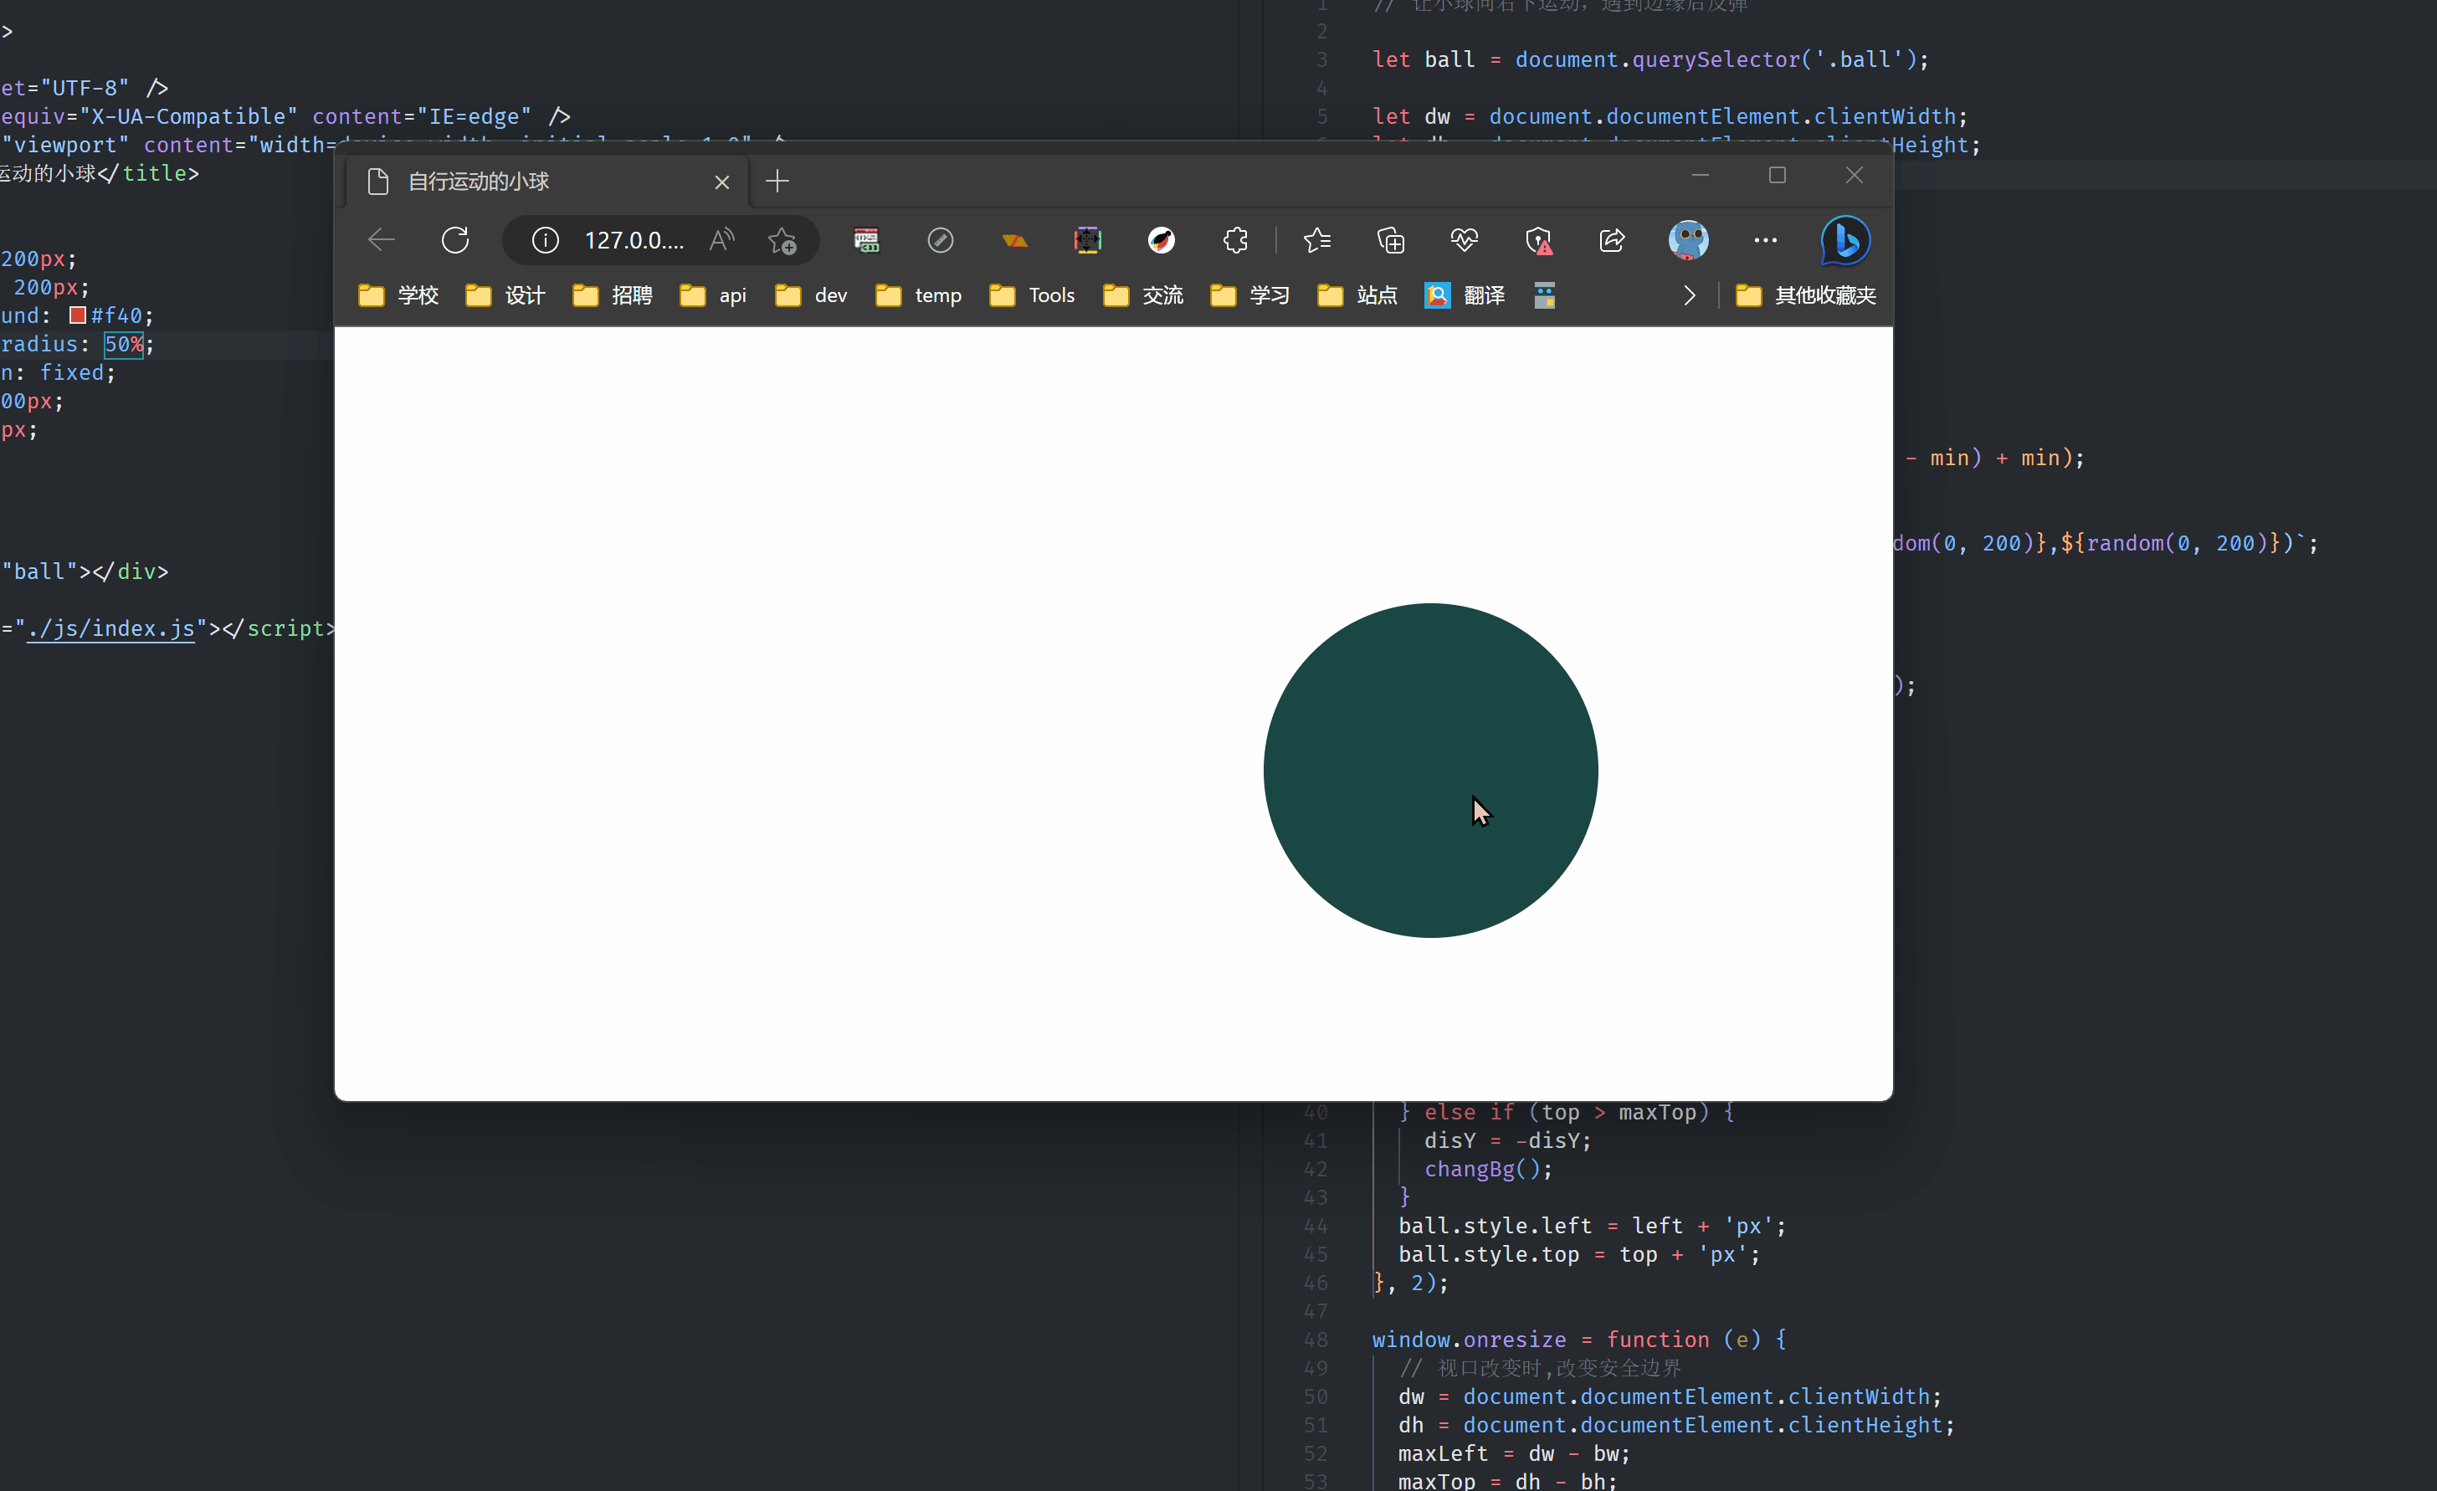Screen dimensions: 2437x1491
Task: Open the Read aloud icon in the address bar
Action: point(722,240)
